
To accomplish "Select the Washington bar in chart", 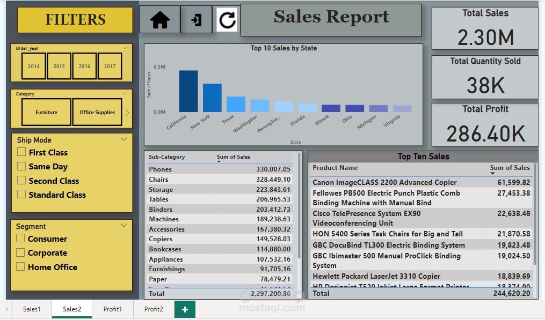I will point(260,106).
